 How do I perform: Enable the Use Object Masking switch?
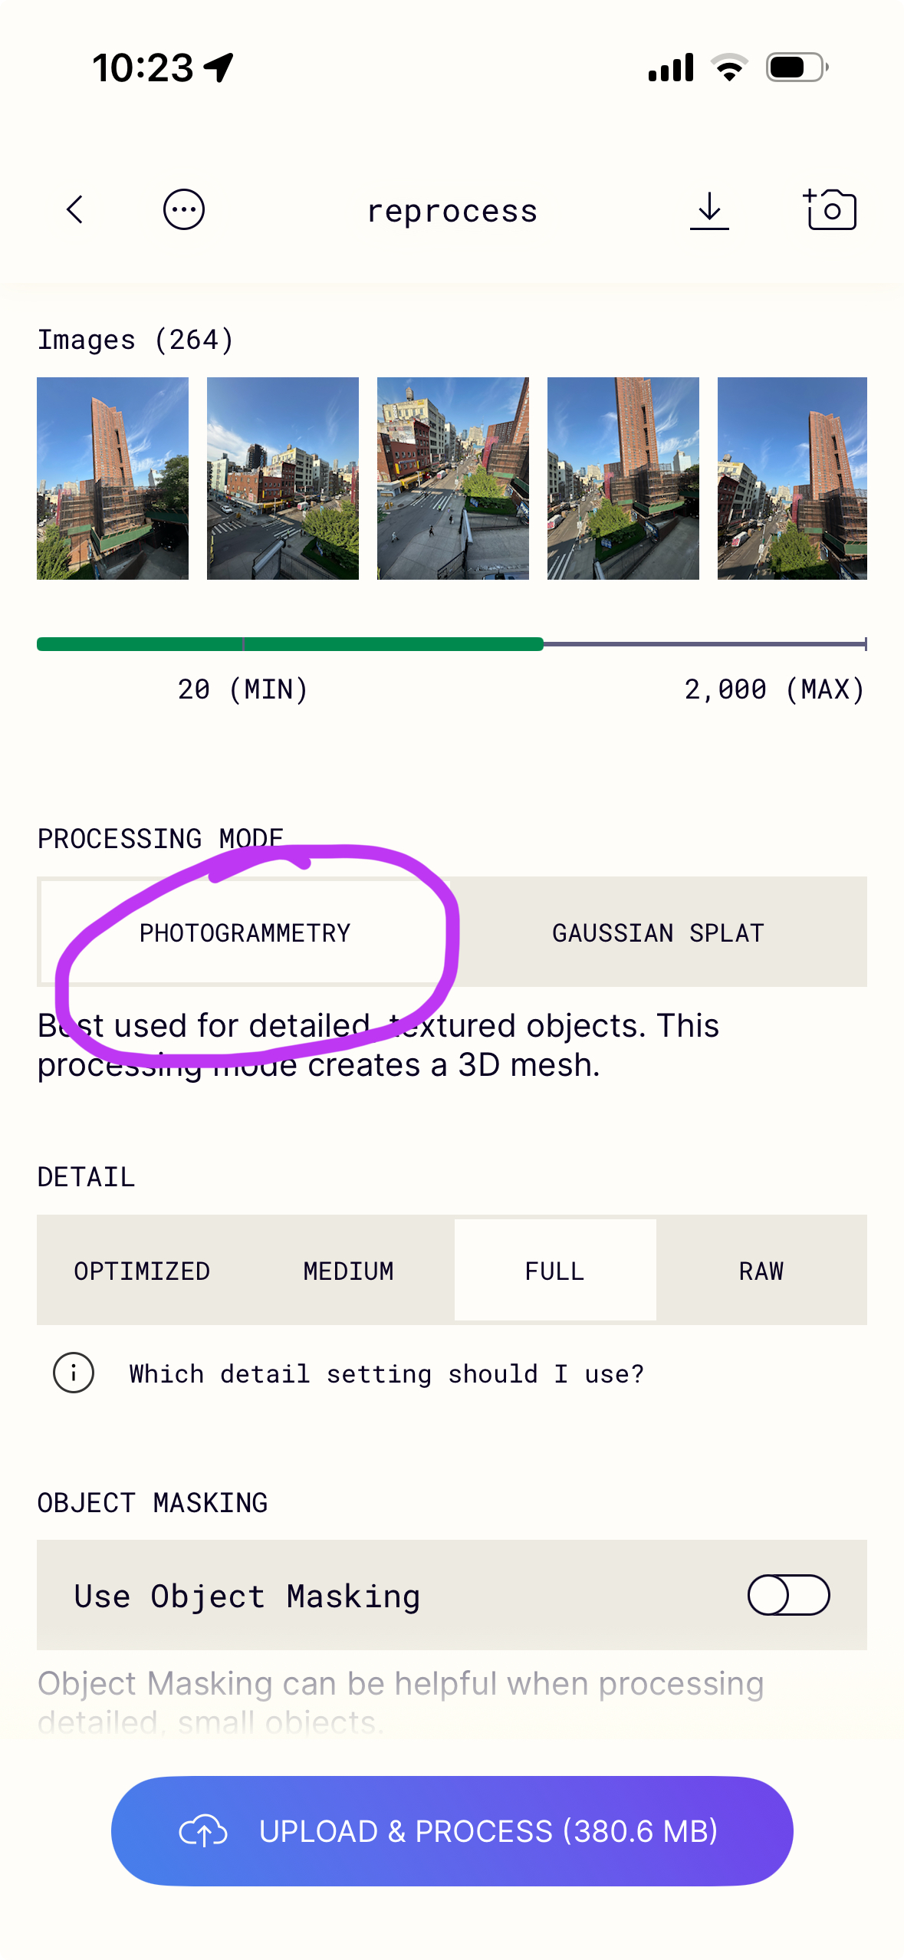tap(788, 1595)
